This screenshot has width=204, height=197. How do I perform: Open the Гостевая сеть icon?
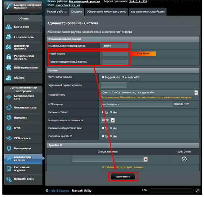[8, 37]
